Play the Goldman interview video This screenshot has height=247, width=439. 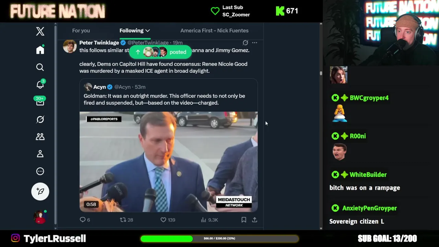pos(168,162)
